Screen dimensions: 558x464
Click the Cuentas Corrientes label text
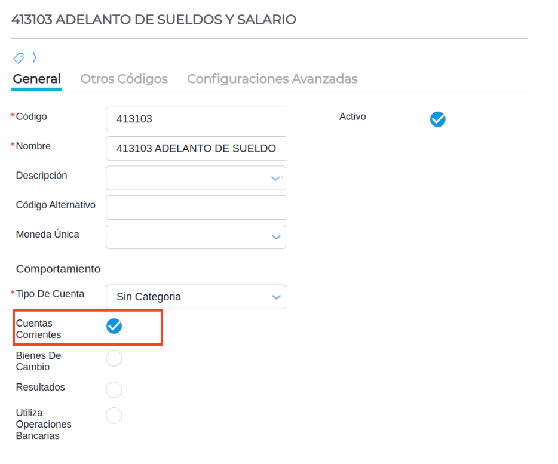click(x=38, y=329)
